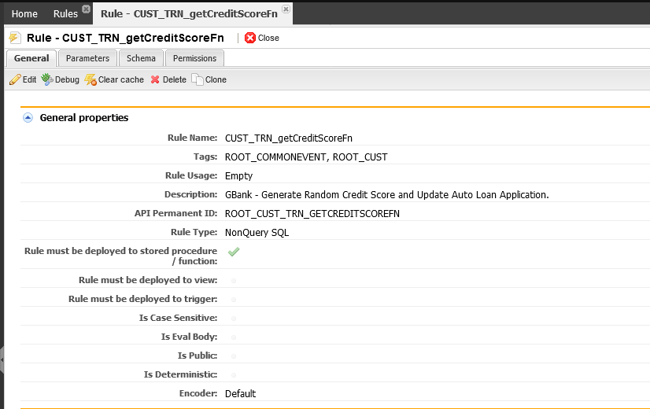Click the Encoder value Default
650x409 pixels.
point(241,394)
